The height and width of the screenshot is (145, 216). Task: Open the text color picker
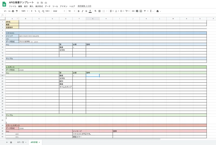pos(90,11)
